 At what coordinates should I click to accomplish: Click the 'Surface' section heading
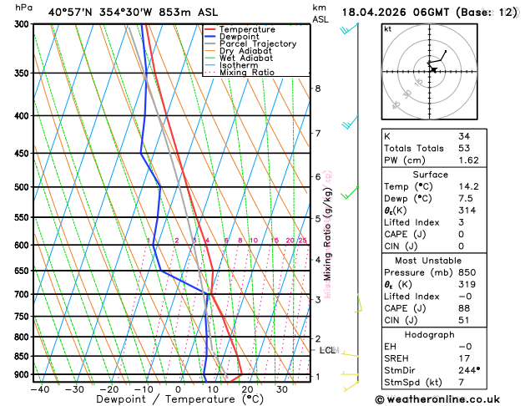[x=430, y=175]
